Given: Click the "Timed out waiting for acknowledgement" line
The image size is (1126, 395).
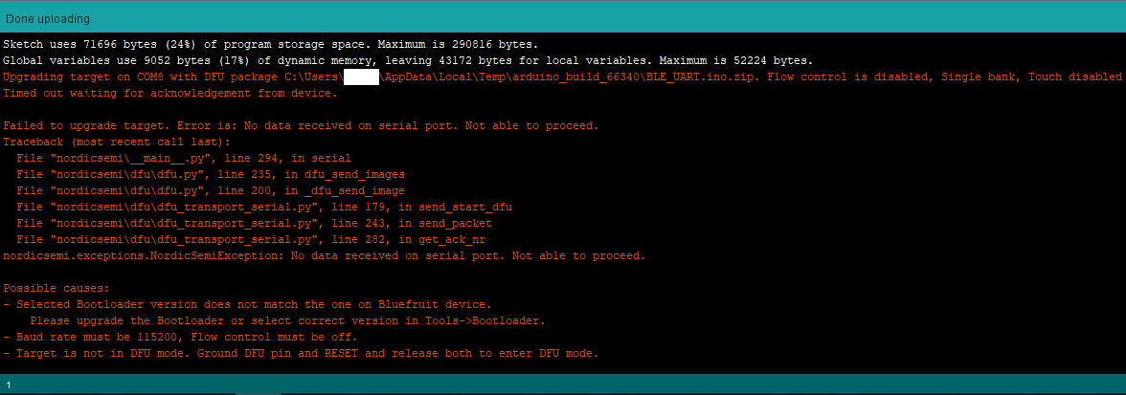Looking at the screenshot, I should (x=170, y=93).
